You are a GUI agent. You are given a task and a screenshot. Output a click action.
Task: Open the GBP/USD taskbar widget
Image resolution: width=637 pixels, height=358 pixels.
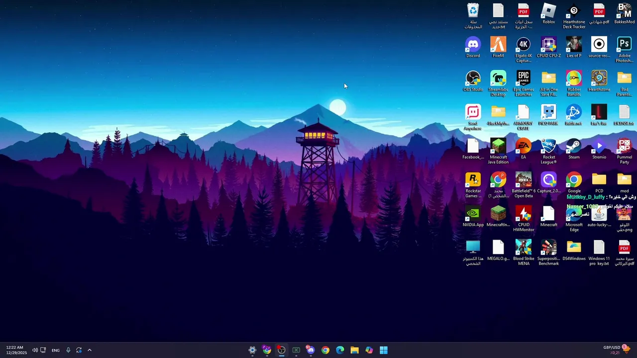coord(617,350)
